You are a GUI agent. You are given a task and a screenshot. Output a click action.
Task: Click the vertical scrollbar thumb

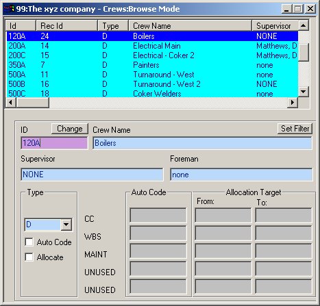click(x=304, y=52)
